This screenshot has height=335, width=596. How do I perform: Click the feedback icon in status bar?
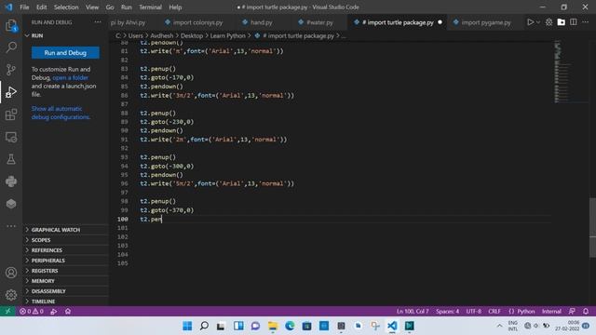tap(572, 311)
